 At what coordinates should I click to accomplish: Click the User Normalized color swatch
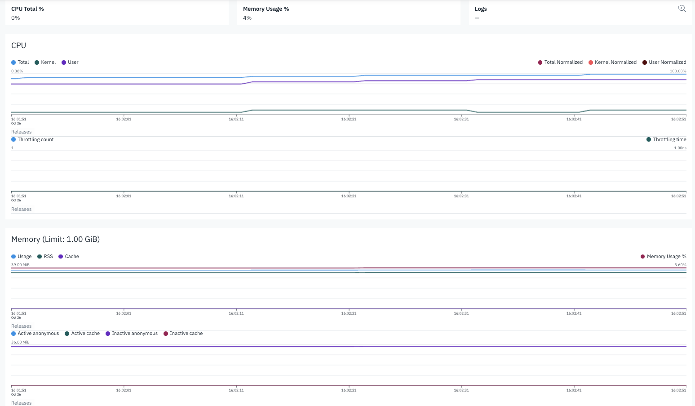[x=644, y=62]
